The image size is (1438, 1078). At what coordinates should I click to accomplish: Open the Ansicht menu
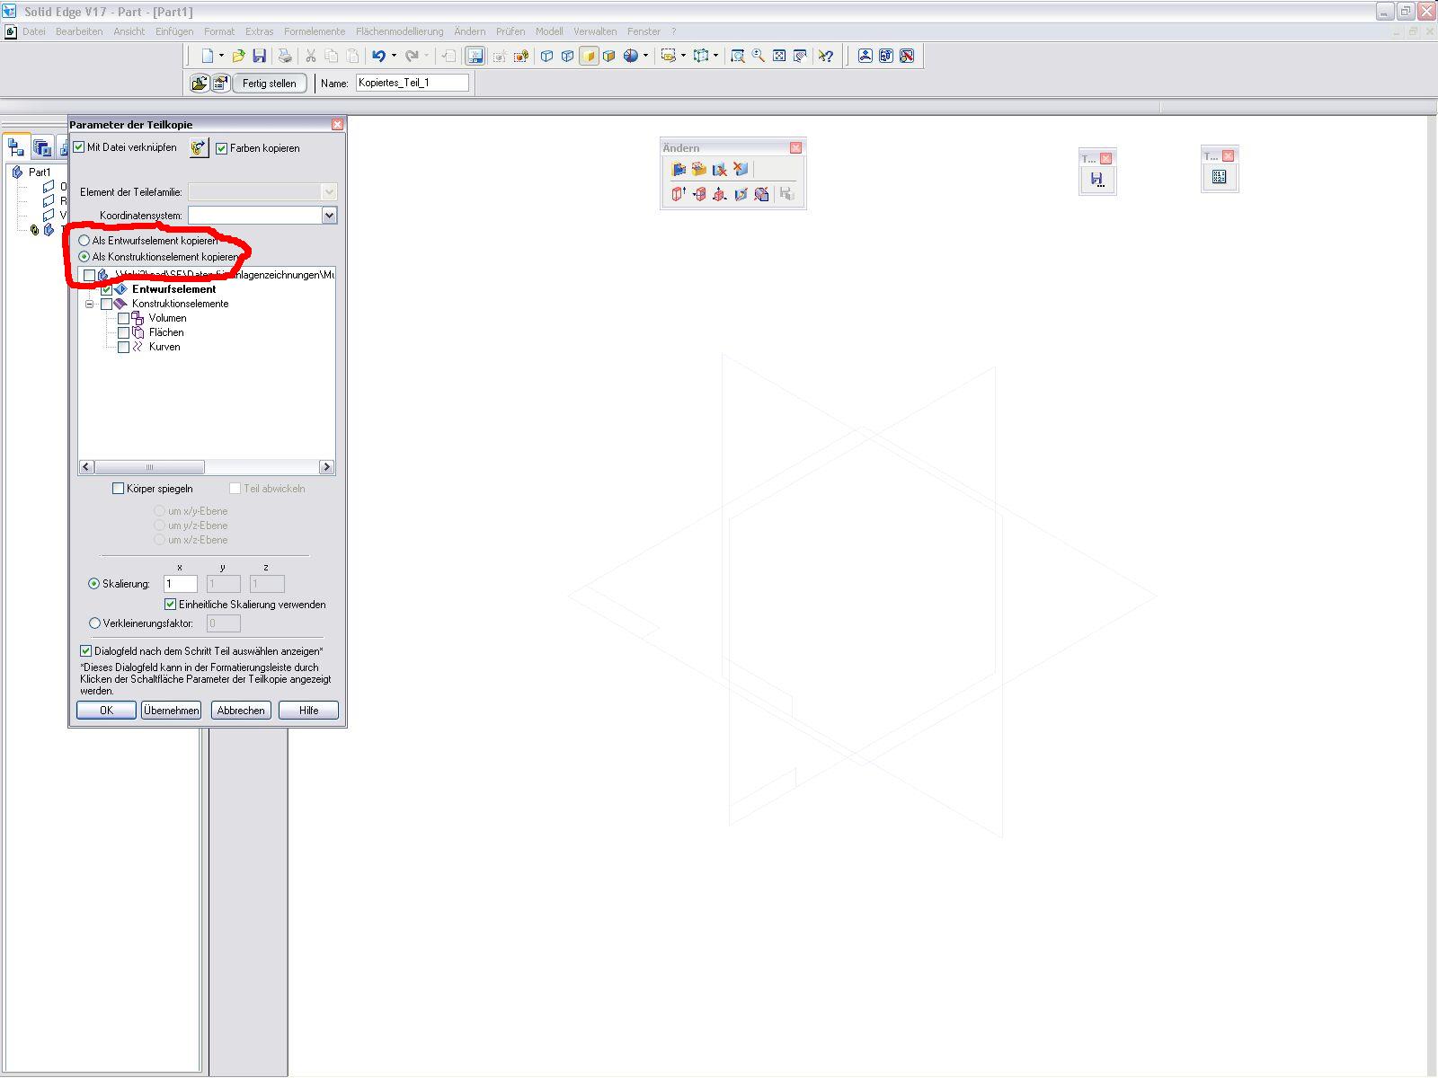click(x=129, y=31)
